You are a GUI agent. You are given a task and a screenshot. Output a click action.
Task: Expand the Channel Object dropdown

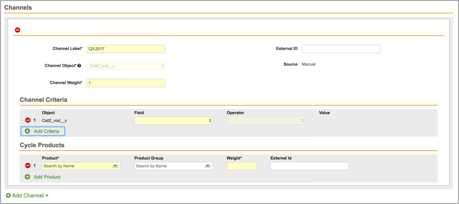(x=126, y=66)
